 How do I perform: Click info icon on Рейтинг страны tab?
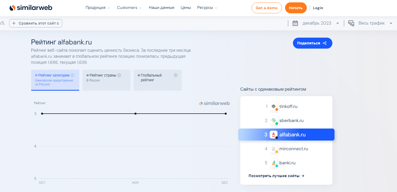tap(119, 75)
